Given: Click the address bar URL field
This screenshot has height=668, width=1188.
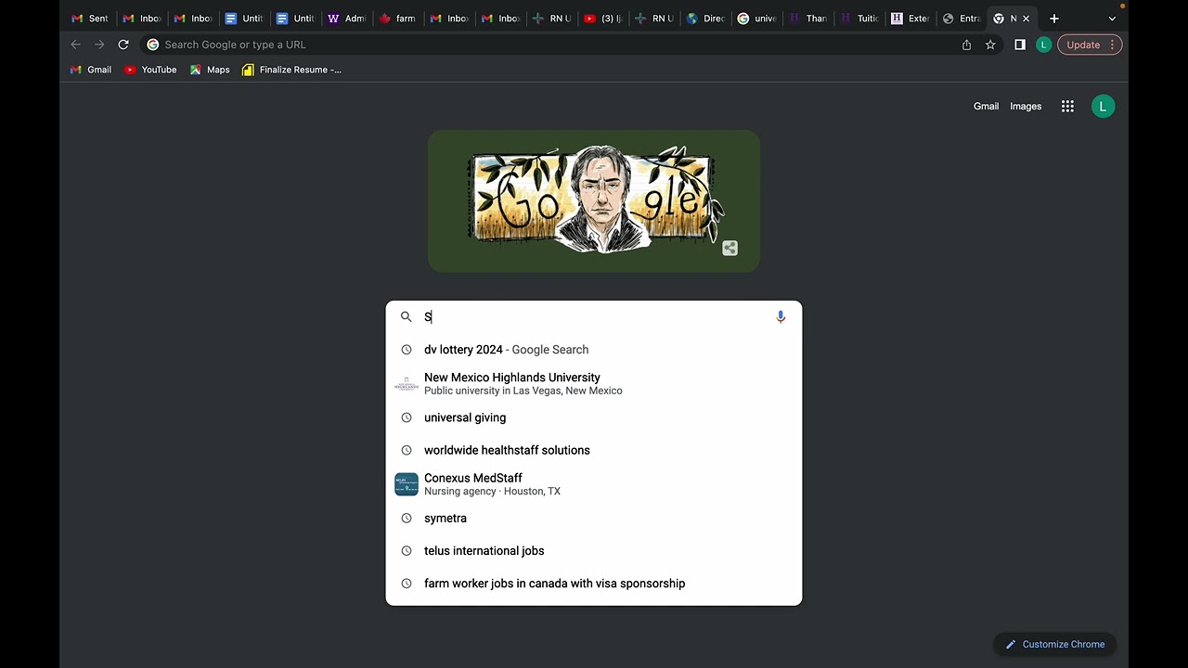Looking at the screenshot, I should (557, 45).
